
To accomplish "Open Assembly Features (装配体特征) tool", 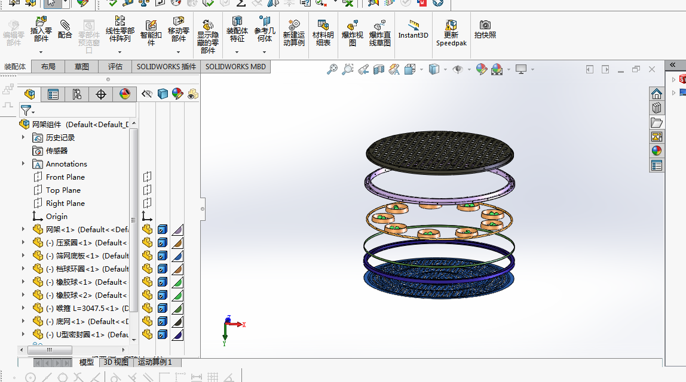I will (x=237, y=21).
